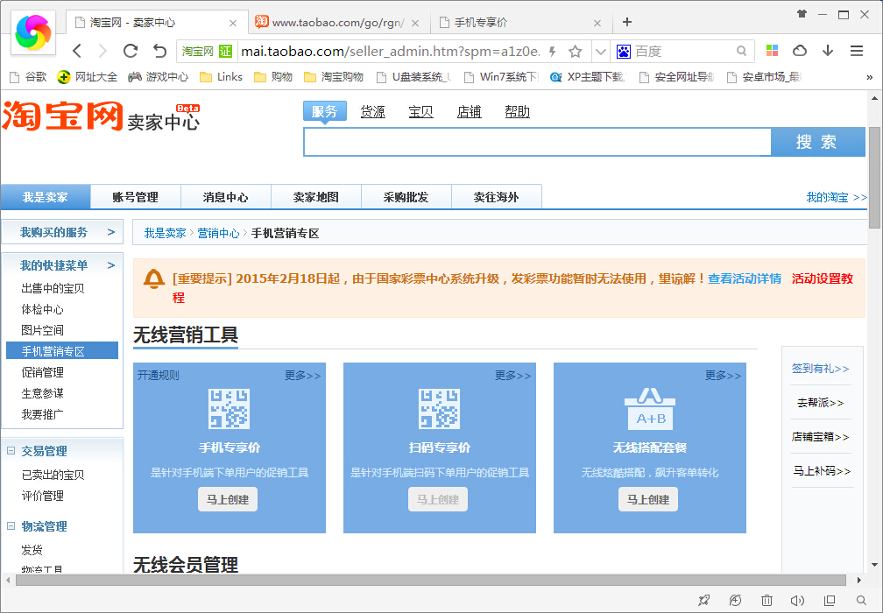This screenshot has height=613, width=883.
Task: Click the speaker mute icon in status bar
Action: tap(797, 601)
